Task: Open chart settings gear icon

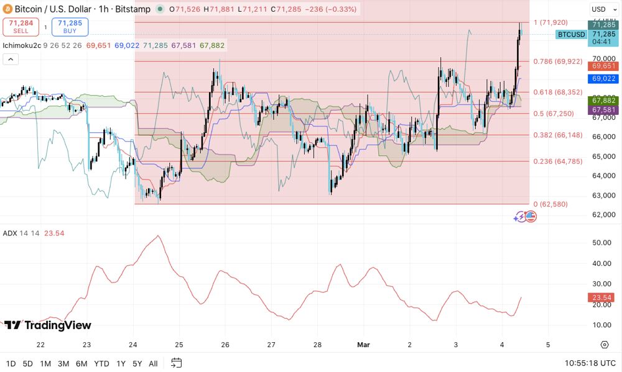Action: (605, 345)
